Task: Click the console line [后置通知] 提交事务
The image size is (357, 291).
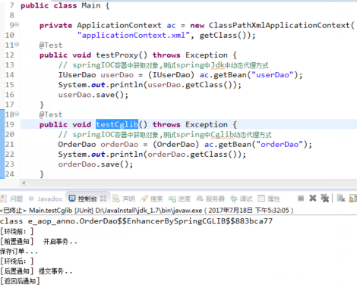Action: coord(36,271)
